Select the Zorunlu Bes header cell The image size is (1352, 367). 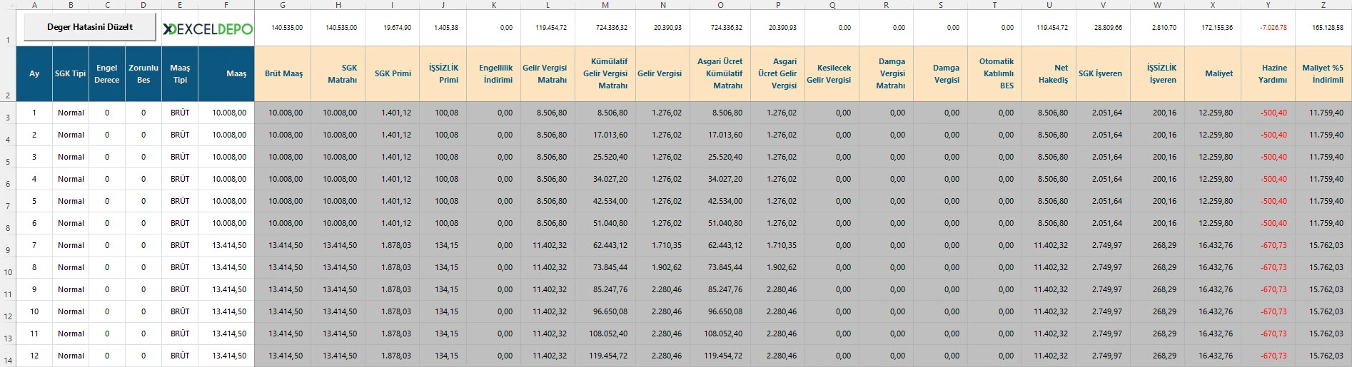point(143,73)
